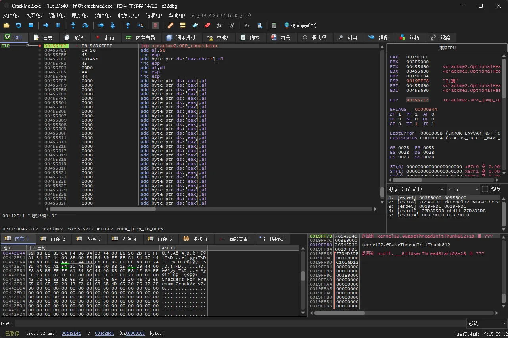Open the 默认 dropdown beside command bar

(x=487, y=323)
